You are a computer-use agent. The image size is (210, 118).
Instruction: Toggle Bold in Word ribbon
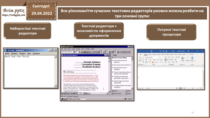(x=146, y=60)
